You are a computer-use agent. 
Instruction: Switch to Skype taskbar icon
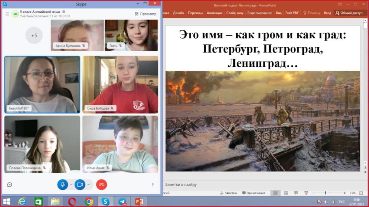coord(106,201)
